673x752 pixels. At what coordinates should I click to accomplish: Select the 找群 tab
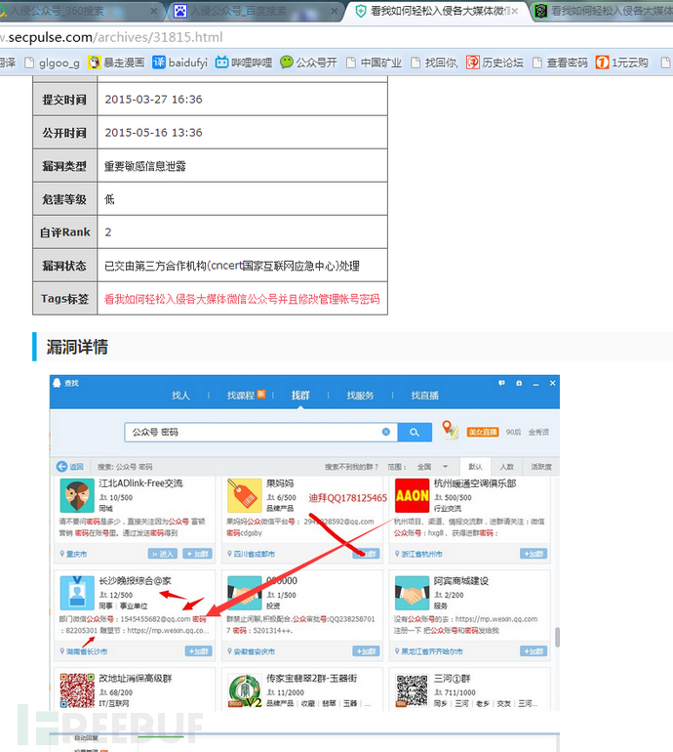pyautogui.click(x=300, y=396)
